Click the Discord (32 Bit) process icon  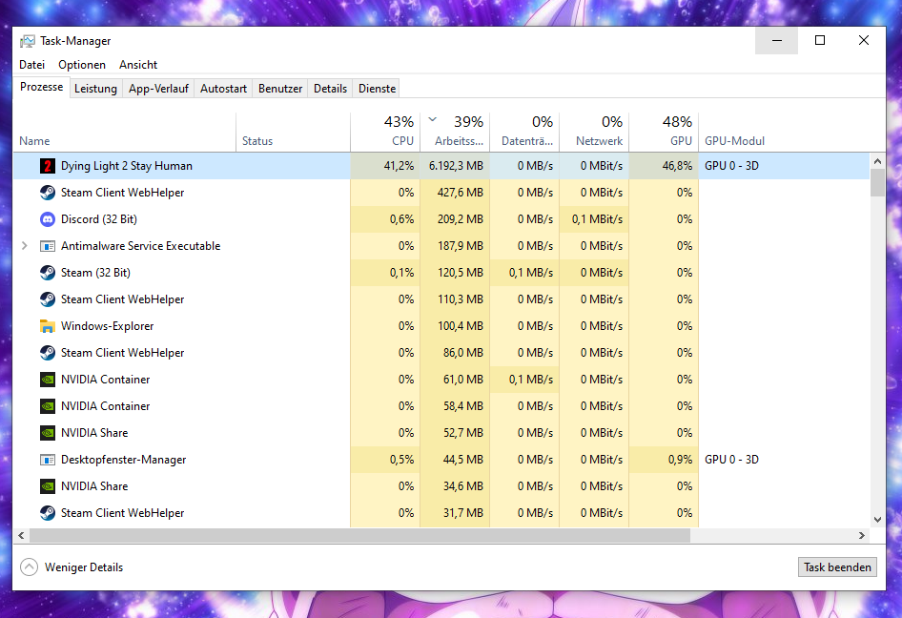47,219
